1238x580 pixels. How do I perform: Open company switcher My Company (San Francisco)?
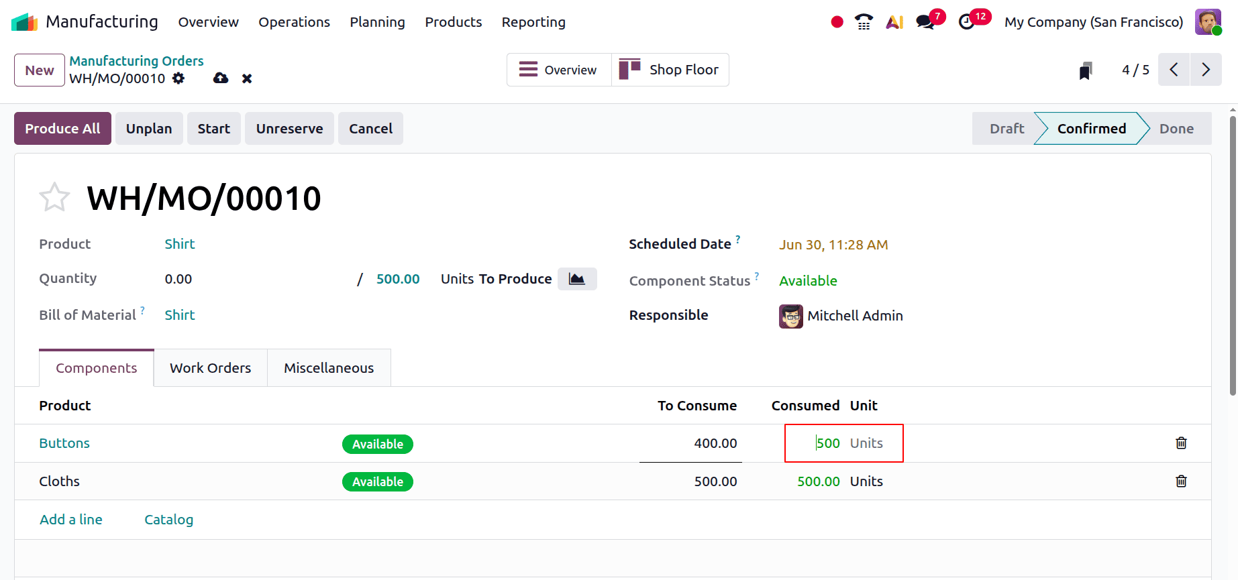(1094, 22)
